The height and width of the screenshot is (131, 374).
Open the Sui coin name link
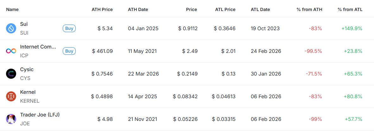click(24, 24)
